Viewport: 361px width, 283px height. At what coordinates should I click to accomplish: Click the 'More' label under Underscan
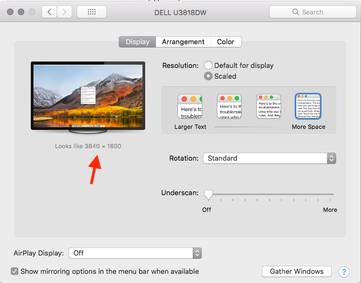click(330, 210)
